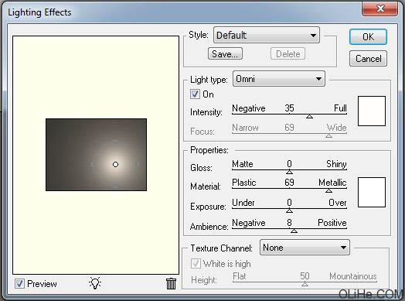Open the Properties ambient color swatch

point(372,192)
